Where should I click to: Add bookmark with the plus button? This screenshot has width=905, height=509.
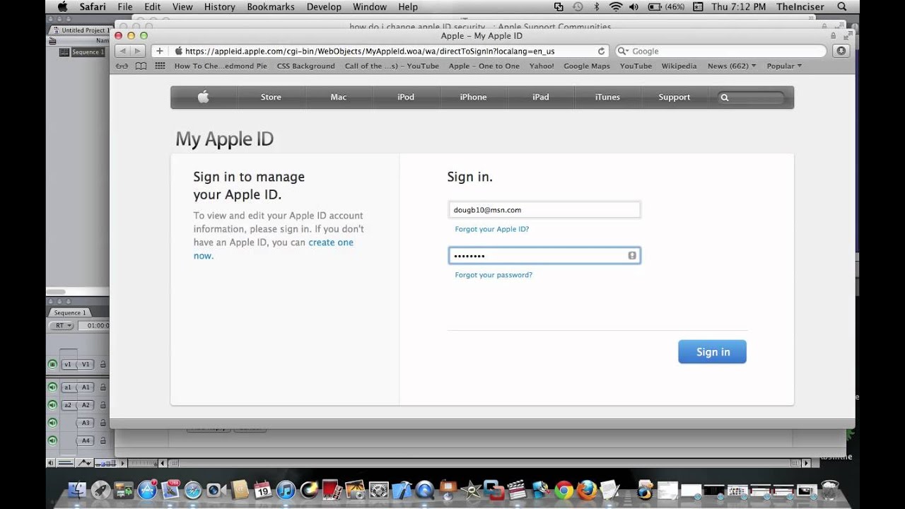click(160, 51)
